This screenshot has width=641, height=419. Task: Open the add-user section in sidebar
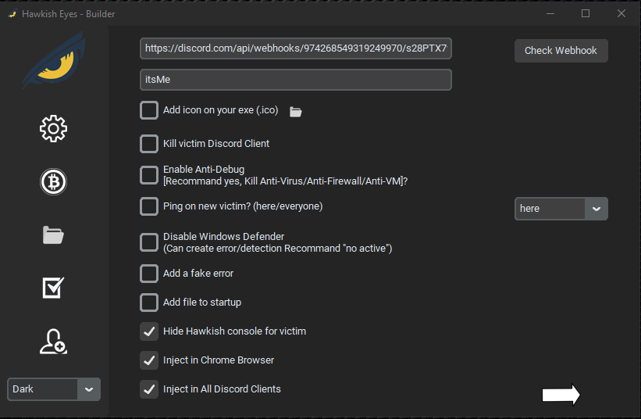point(53,342)
